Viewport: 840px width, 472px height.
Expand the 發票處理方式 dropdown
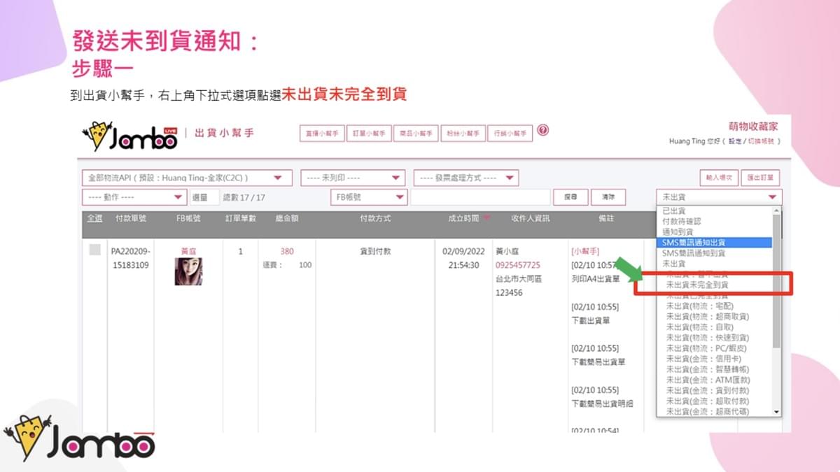(466, 178)
